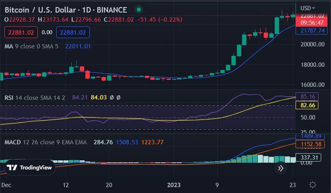Click the MACD line value 1508.53
The height and width of the screenshot is (193, 331).
[x=127, y=142]
